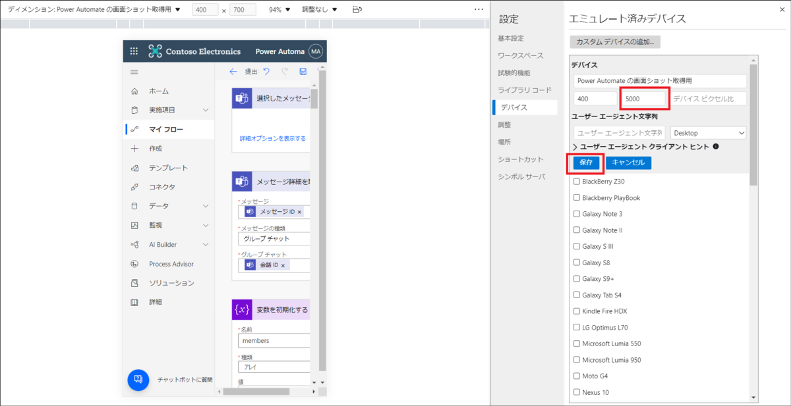
Task: Open the 試験的機能 settings tab
Action: coord(513,72)
